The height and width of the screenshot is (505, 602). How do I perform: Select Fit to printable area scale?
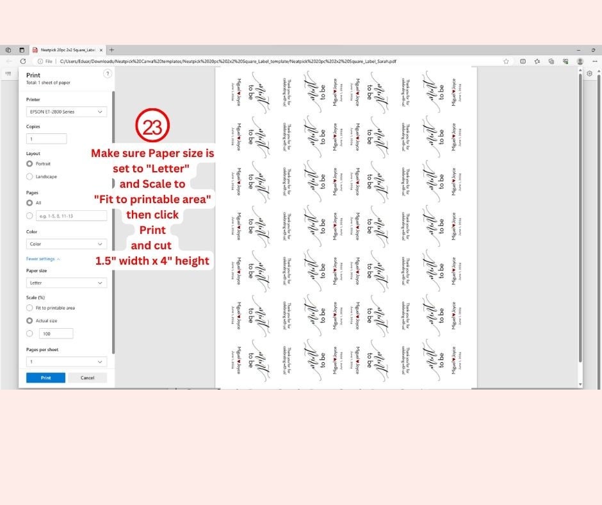click(29, 308)
